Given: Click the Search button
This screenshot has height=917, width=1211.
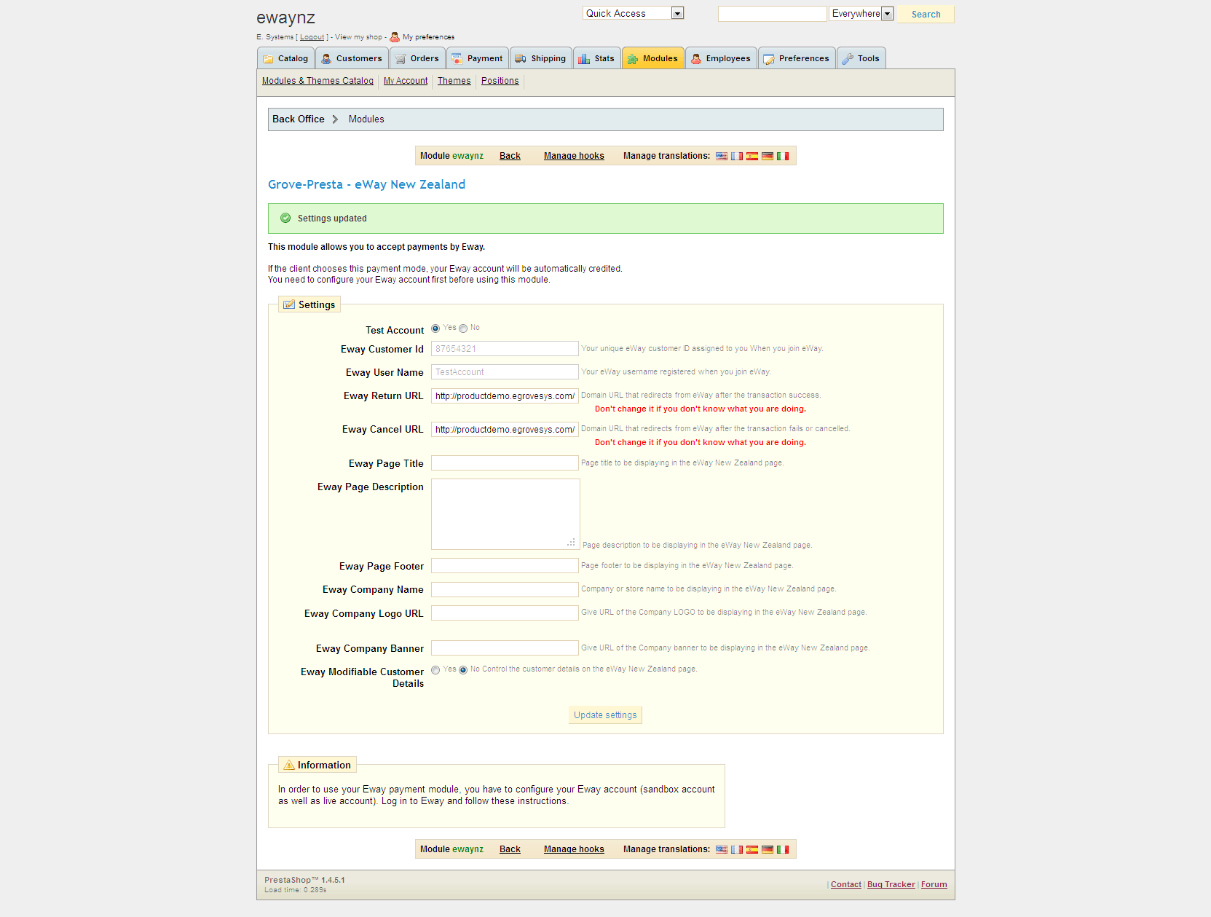Looking at the screenshot, I should [926, 14].
